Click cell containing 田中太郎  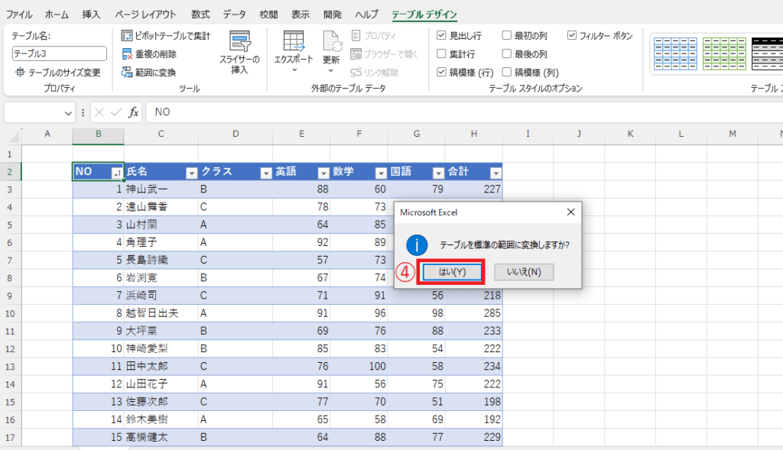click(x=161, y=366)
